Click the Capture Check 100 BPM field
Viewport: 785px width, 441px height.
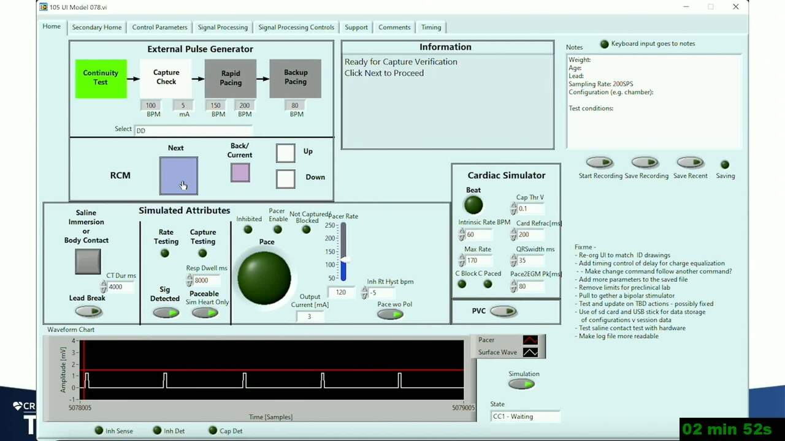click(x=151, y=105)
